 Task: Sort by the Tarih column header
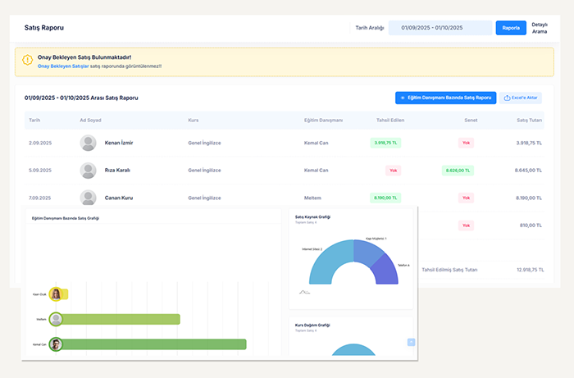34,120
